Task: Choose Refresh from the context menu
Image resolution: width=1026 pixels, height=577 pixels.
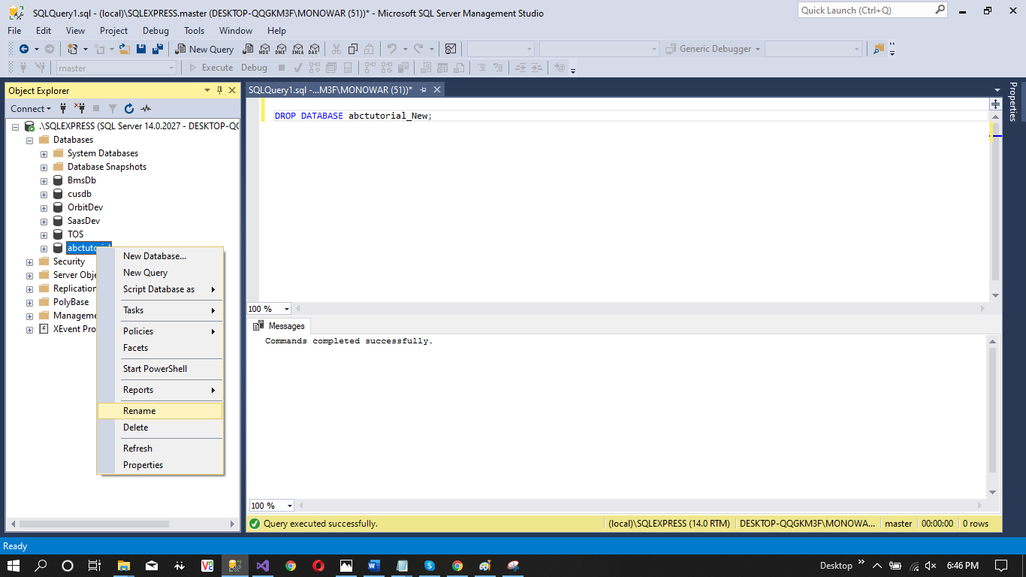Action: (x=160, y=449)
